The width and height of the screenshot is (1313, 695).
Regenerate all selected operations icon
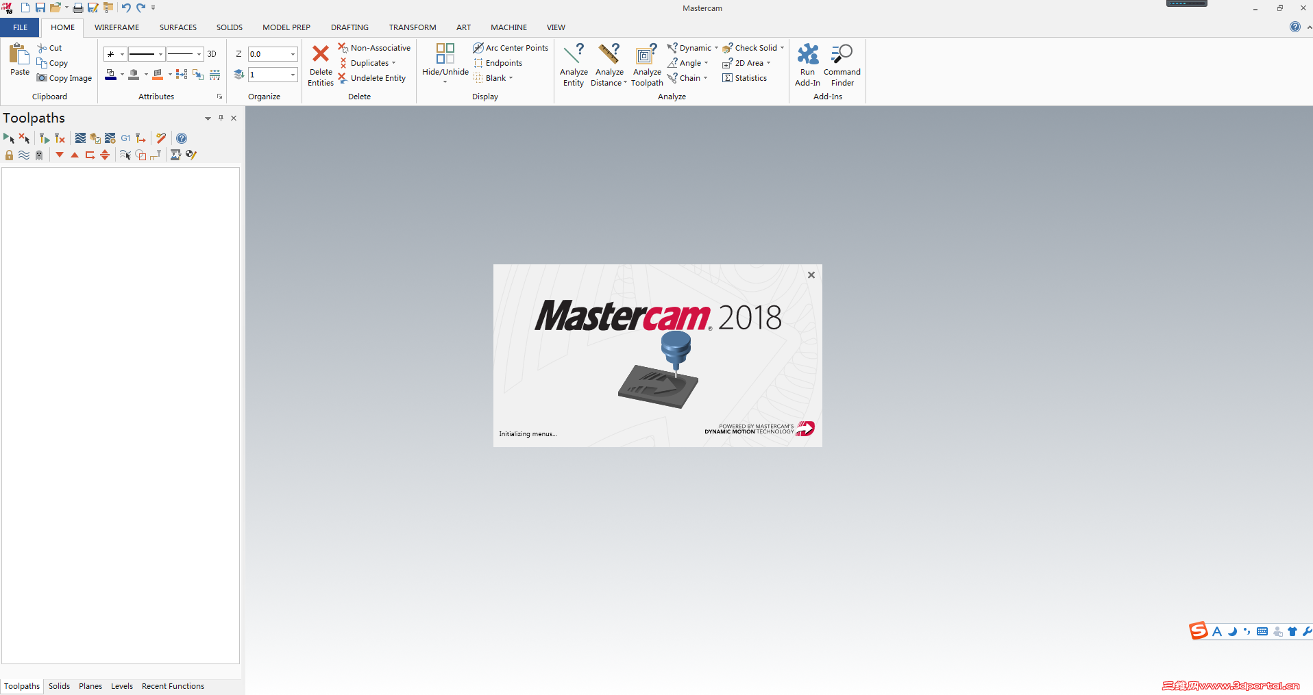pyautogui.click(x=45, y=138)
